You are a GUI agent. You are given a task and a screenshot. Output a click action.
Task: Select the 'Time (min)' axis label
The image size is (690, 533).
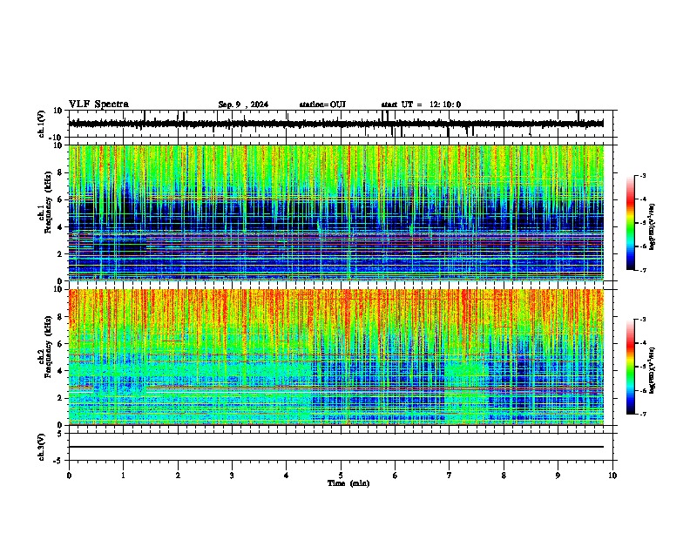click(348, 483)
